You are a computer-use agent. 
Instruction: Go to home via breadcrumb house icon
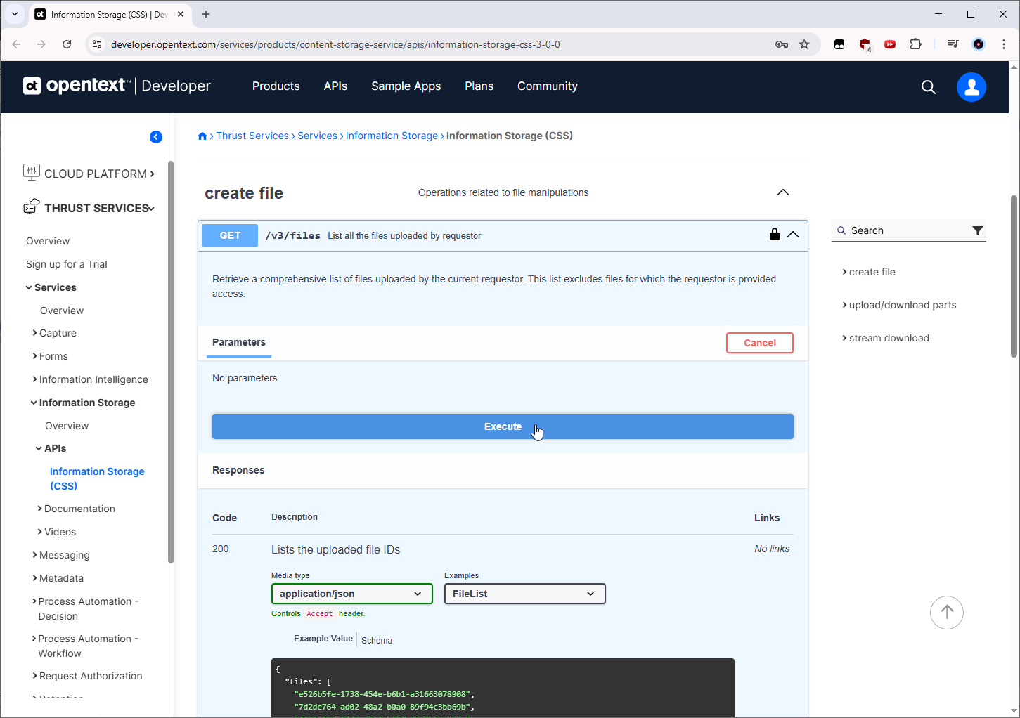pyautogui.click(x=202, y=136)
